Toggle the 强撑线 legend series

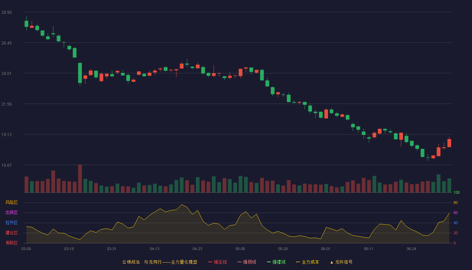[x=276, y=262]
